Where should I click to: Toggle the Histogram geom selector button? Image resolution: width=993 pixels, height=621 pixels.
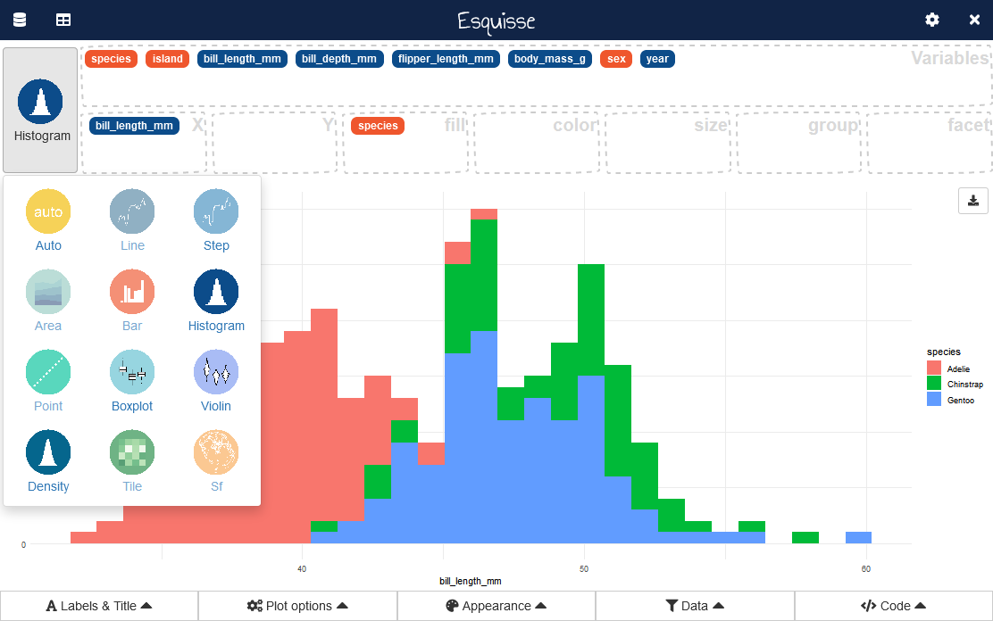tap(41, 110)
